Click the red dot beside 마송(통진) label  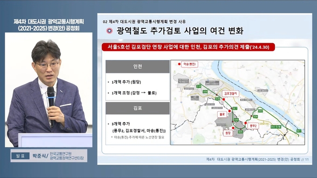click(x=179, y=64)
